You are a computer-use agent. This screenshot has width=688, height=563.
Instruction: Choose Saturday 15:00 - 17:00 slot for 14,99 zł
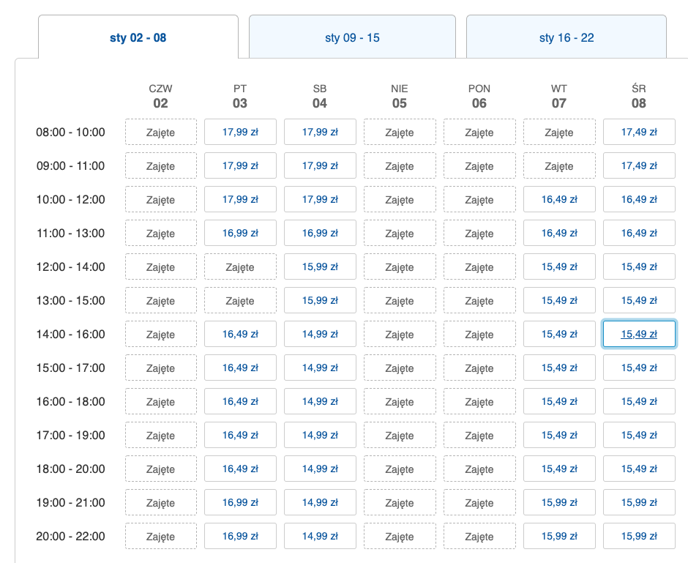pyautogui.click(x=320, y=368)
